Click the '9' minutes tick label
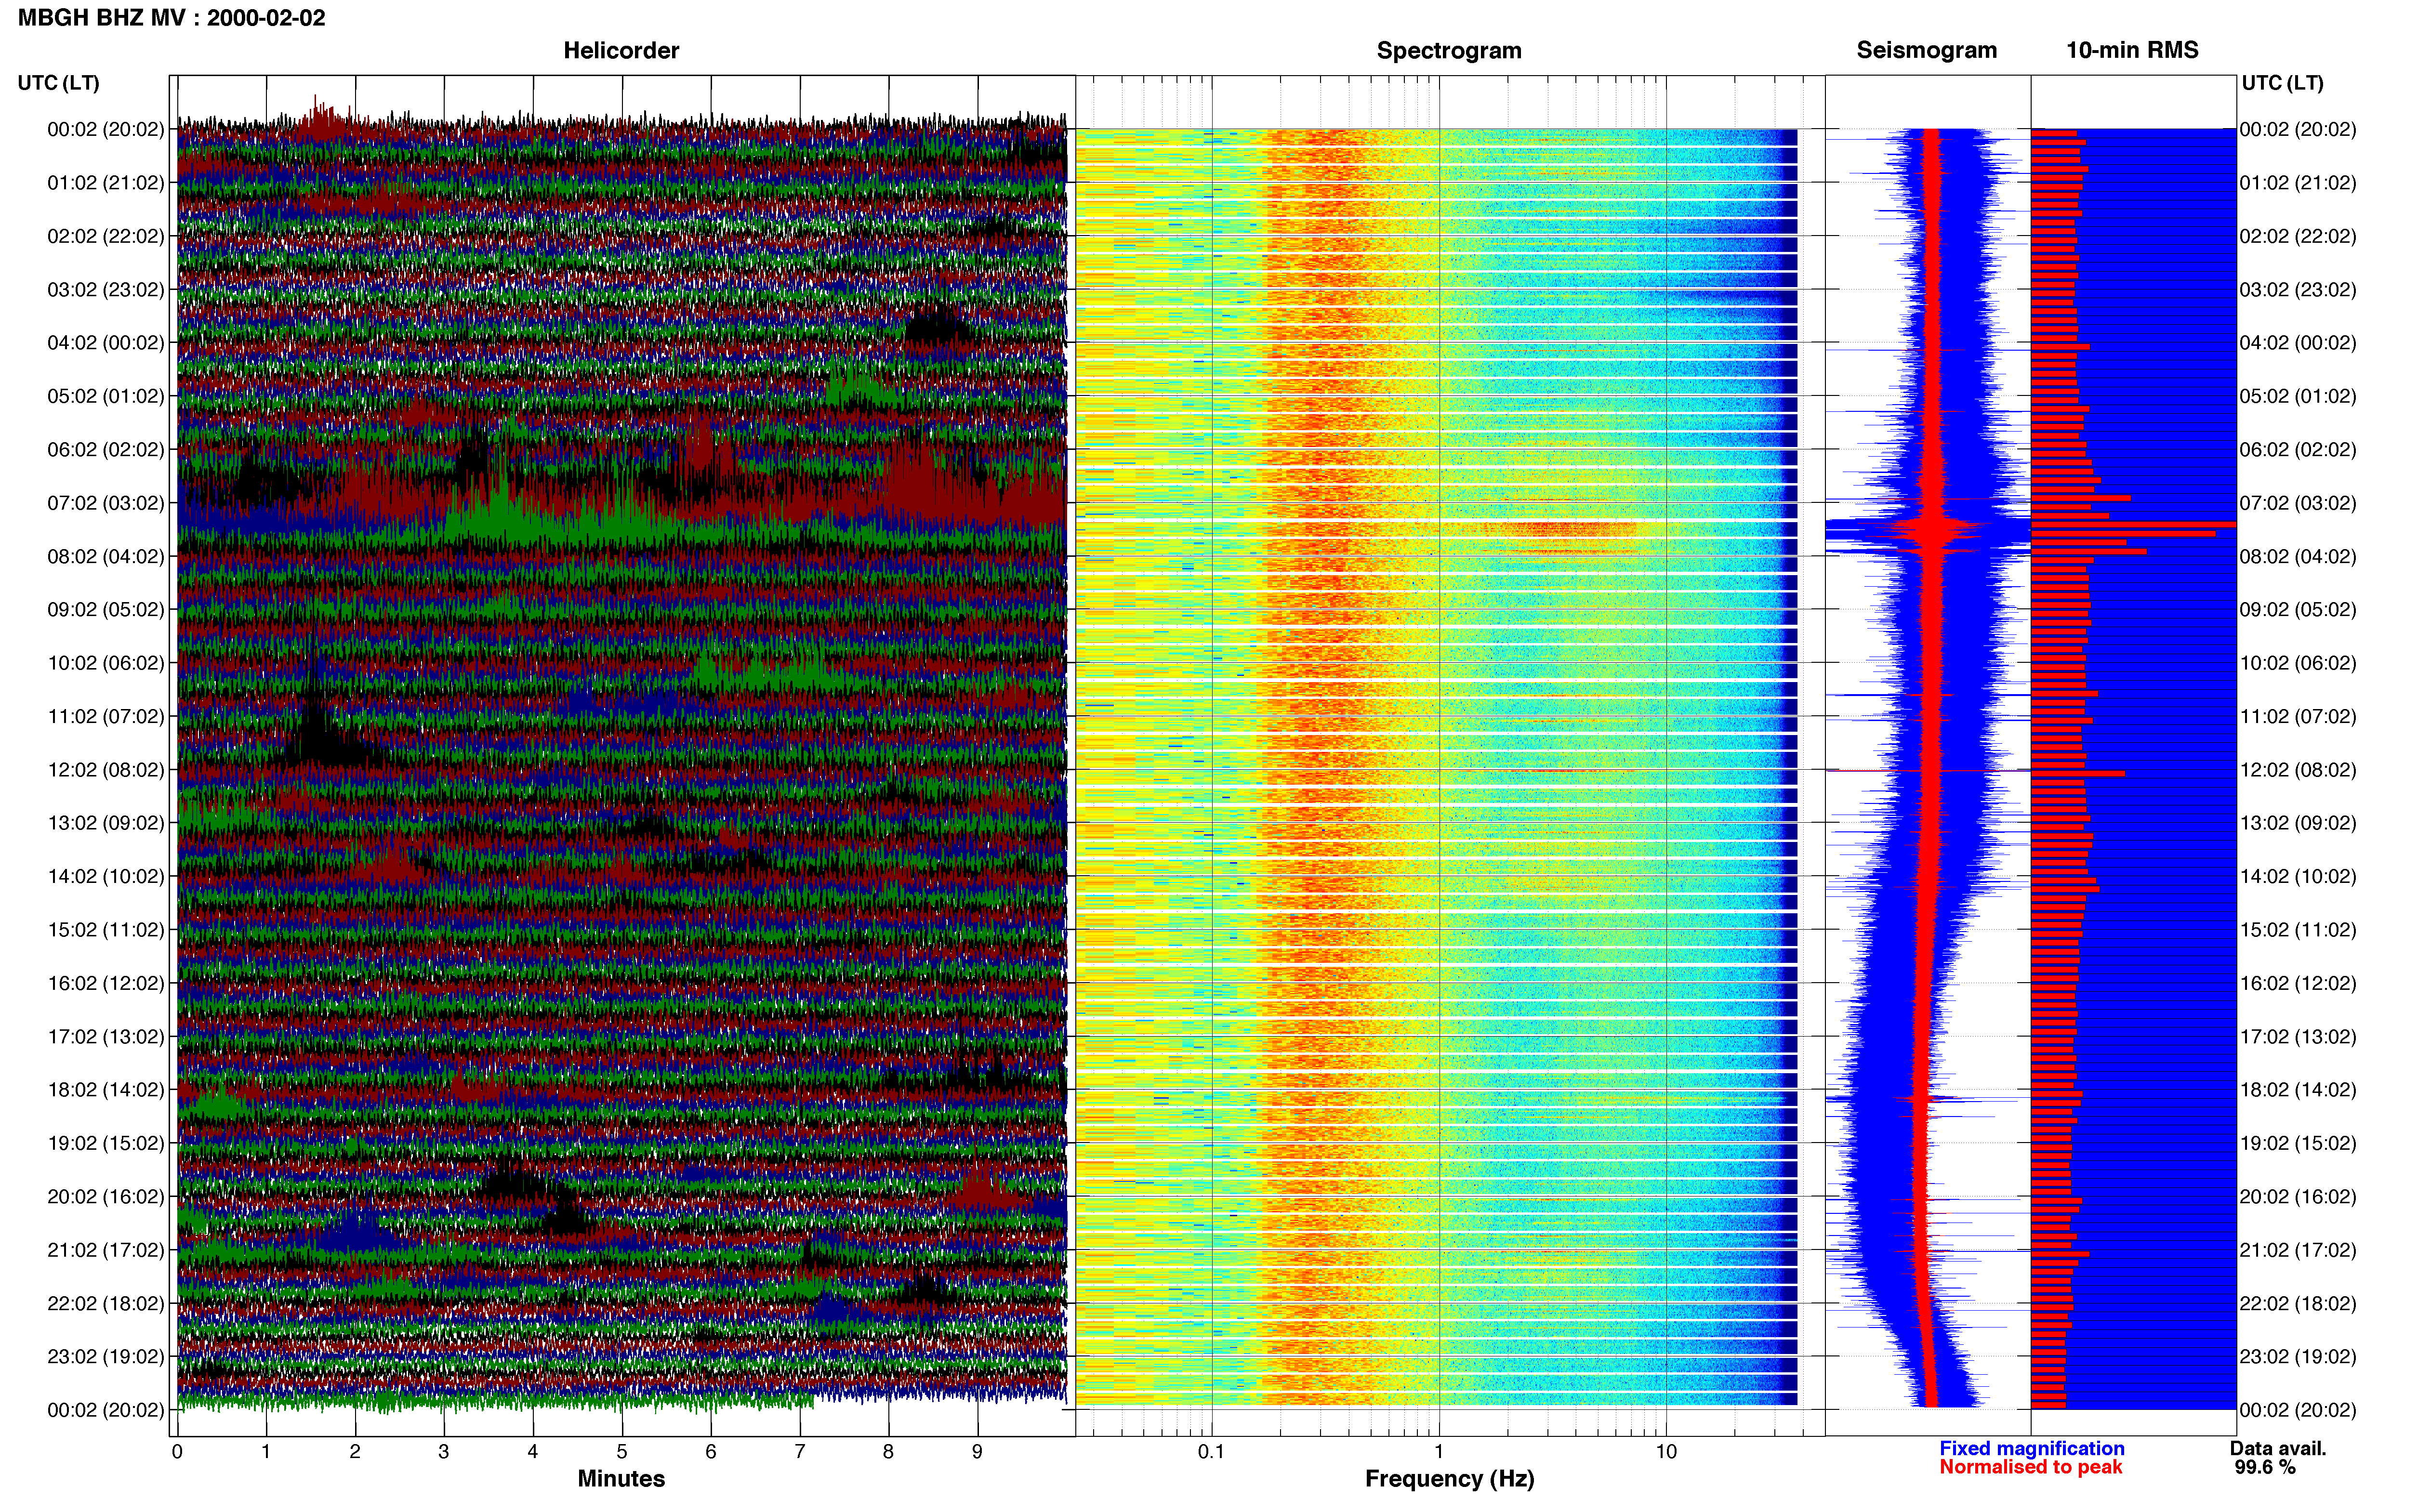The height and width of the screenshot is (1512, 2418). [977, 1451]
